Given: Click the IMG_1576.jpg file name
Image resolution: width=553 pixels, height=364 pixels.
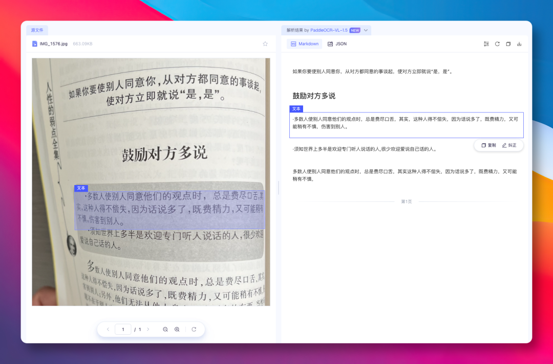Looking at the screenshot, I should [x=54, y=43].
